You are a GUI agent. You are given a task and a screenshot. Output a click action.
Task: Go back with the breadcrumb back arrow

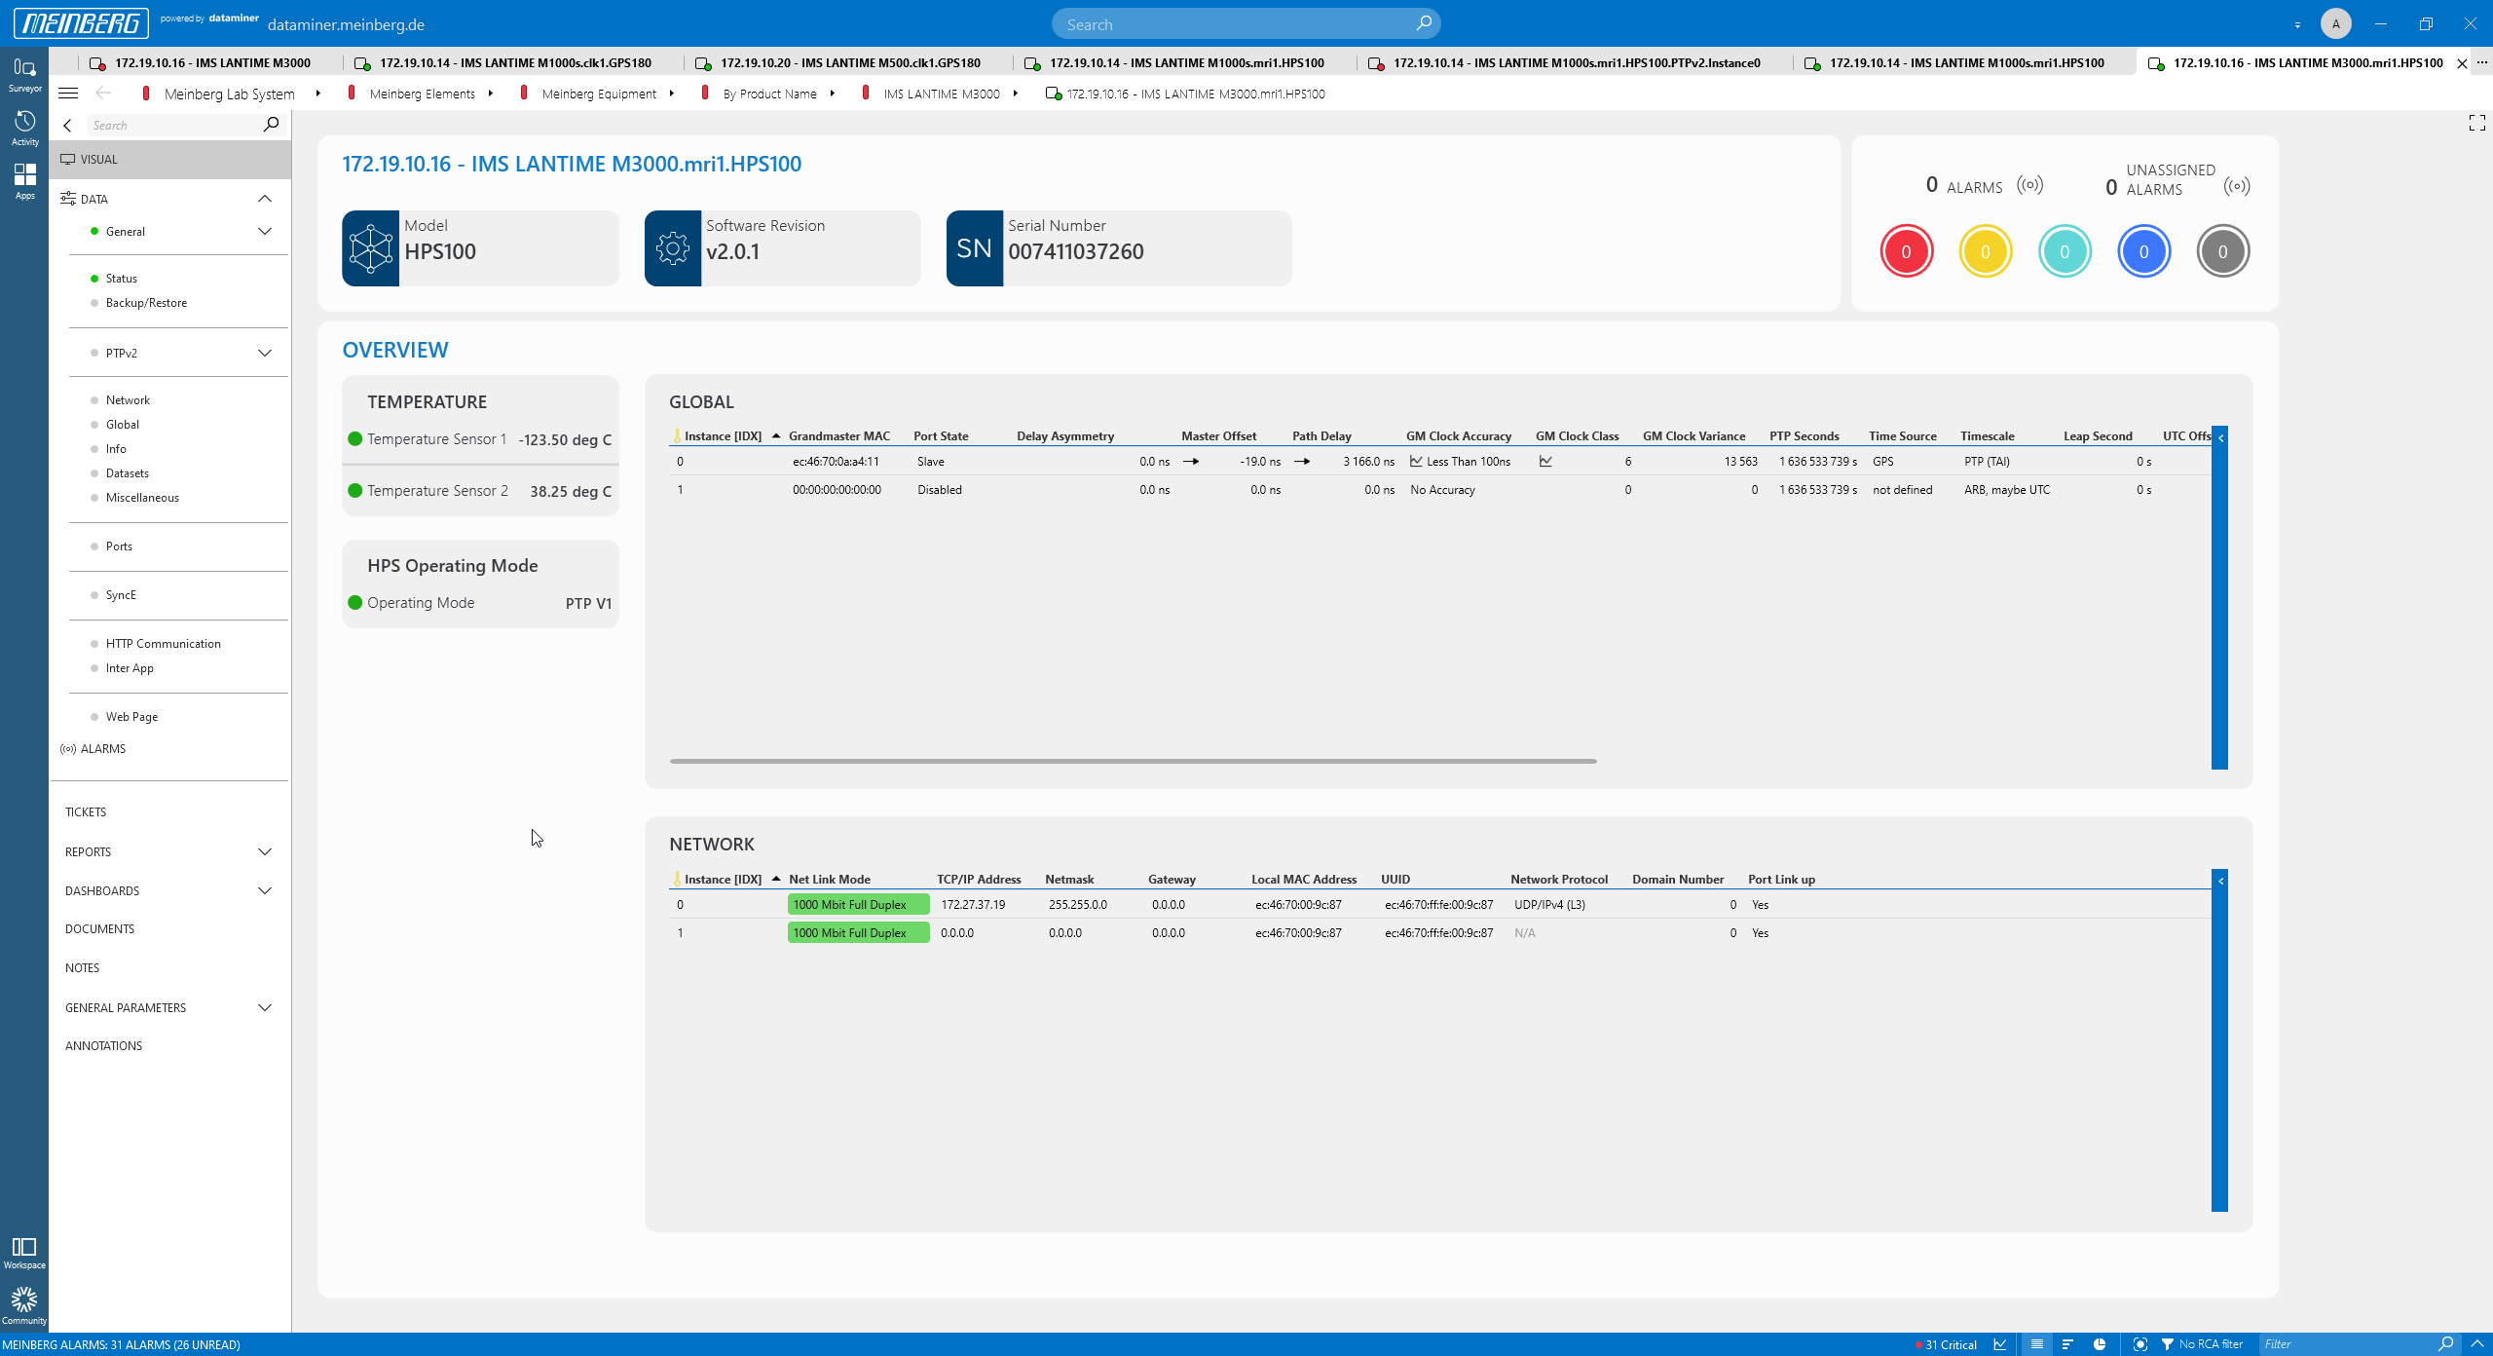103,94
